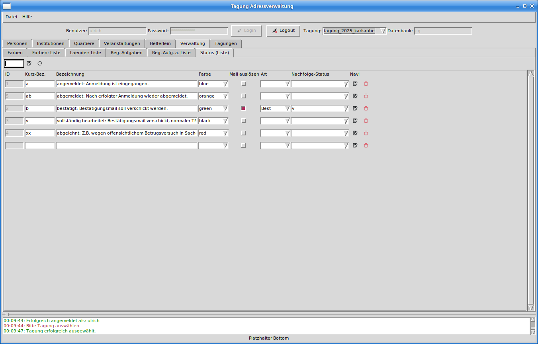Delete the 'vollständig bearbeitet' status row
Screen dimensions: 538x344
click(366, 121)
